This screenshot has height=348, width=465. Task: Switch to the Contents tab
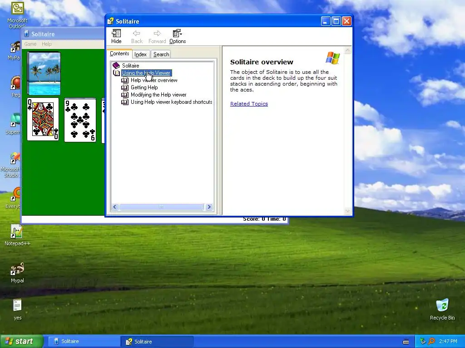pos(119,53)
